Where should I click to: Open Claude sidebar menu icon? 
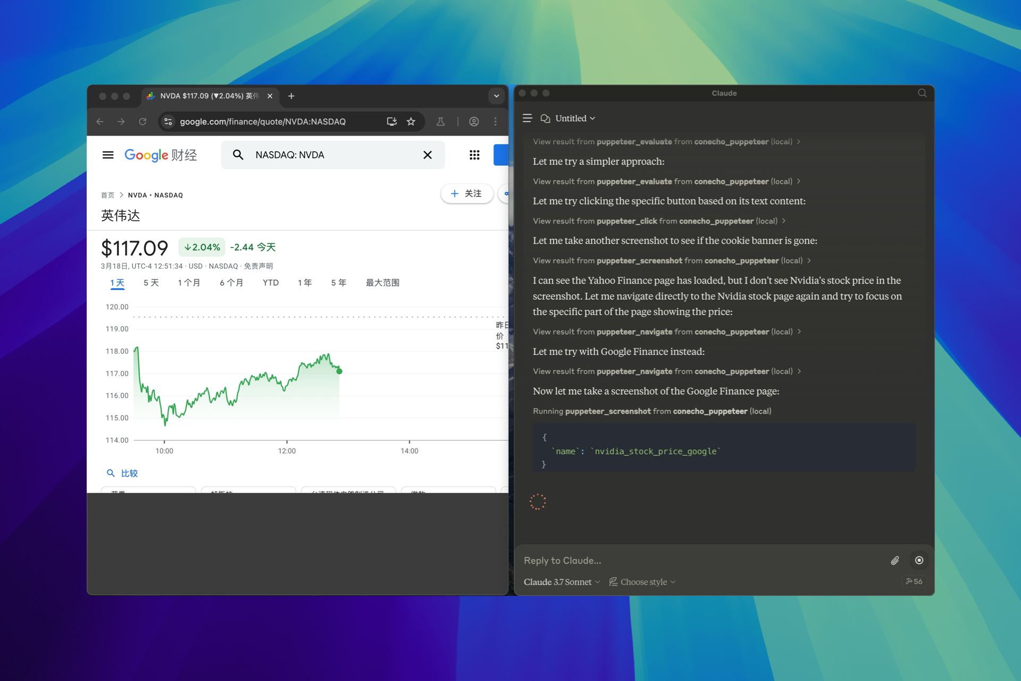pos(527,118)
